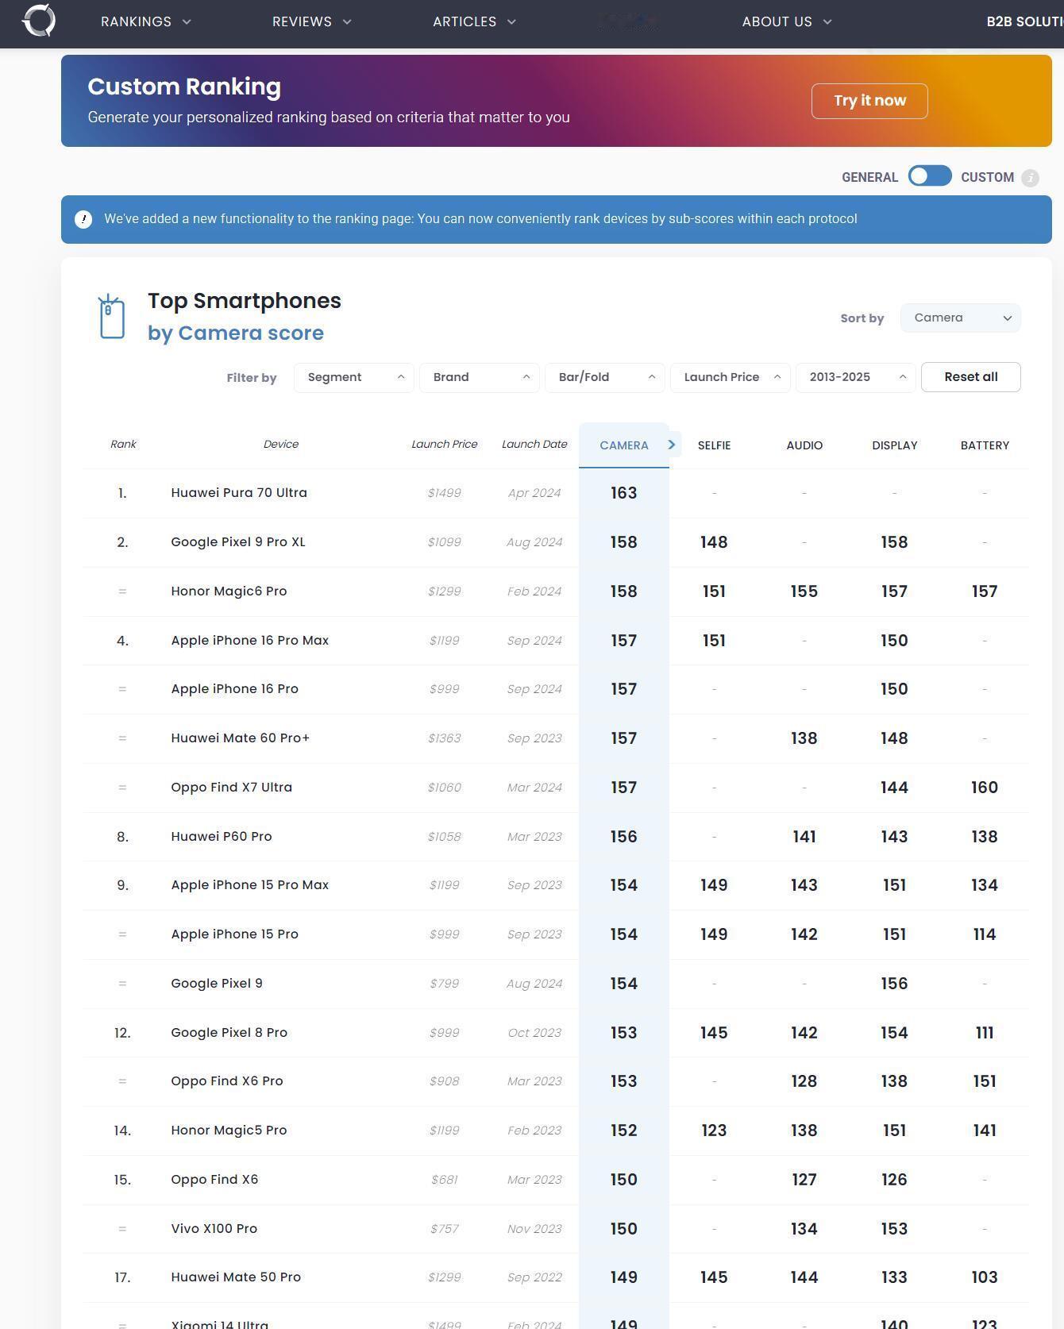The width and height of the screenshot is (1064, 1329).
Task: Open Oppo Find X6 Pro
Action: (227, 1081)
